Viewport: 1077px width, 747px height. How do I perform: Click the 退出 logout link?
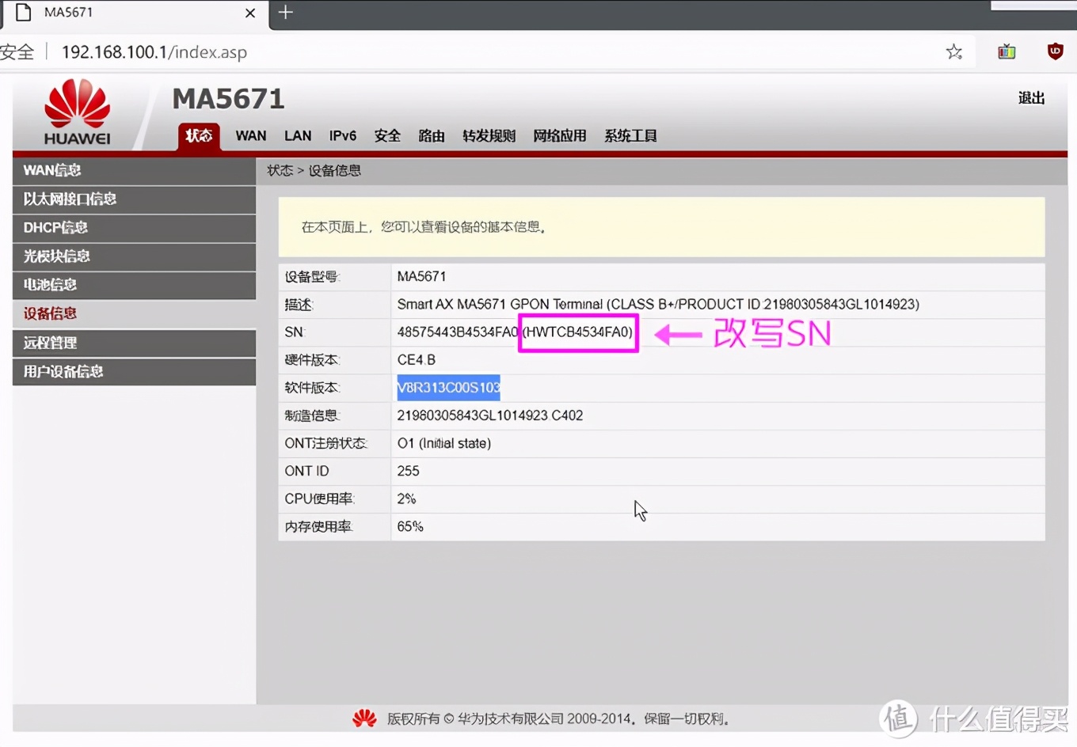click(1031, 98)
